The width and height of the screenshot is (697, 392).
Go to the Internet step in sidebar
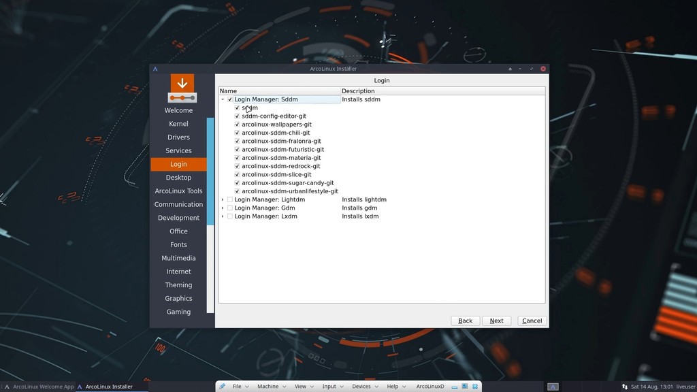[179, 272]
